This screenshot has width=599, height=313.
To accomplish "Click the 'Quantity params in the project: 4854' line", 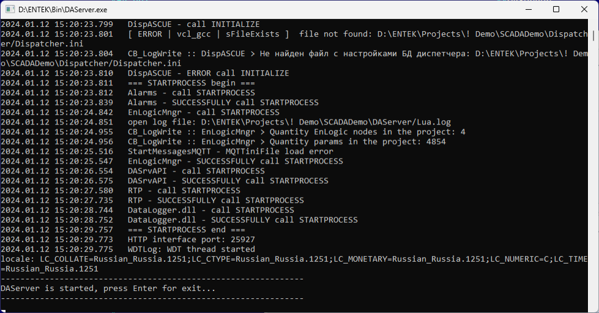I will coord(286,142).
